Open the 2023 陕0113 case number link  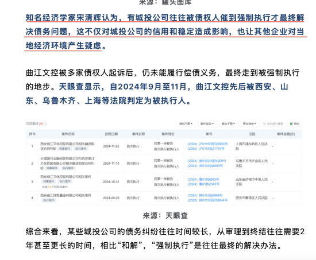[x=207, y=200]
